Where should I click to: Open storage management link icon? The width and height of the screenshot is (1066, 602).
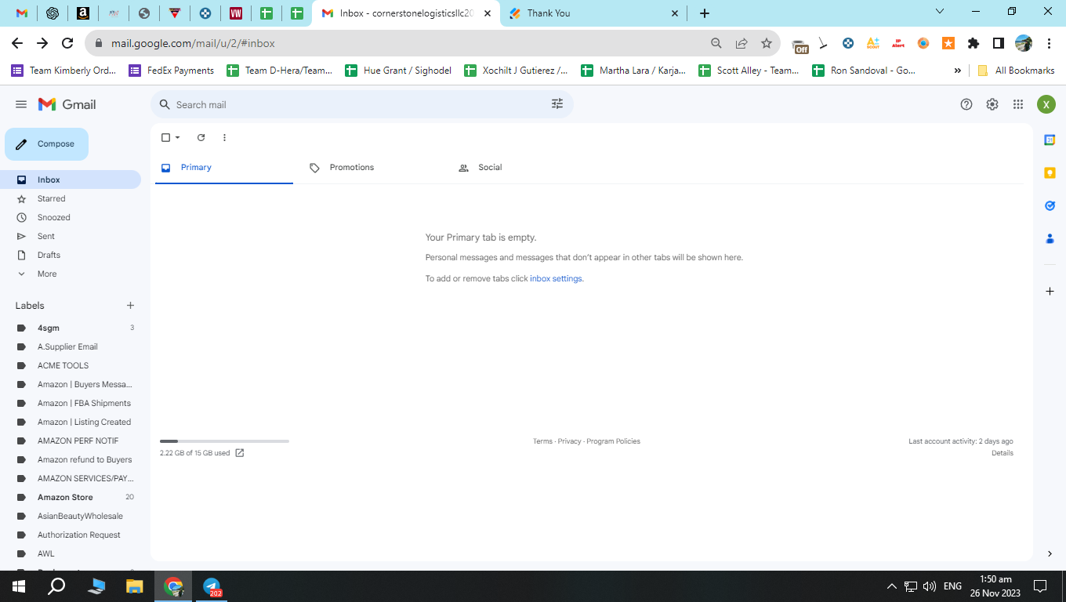[x=240, y=453]
